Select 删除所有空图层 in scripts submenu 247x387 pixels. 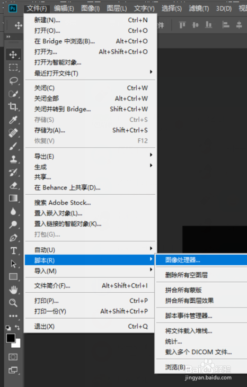[201, 275]
